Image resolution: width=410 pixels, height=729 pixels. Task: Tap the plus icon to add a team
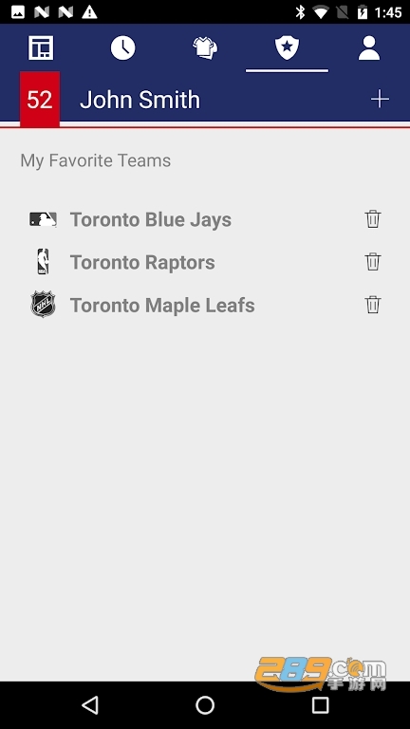(380, 99)
